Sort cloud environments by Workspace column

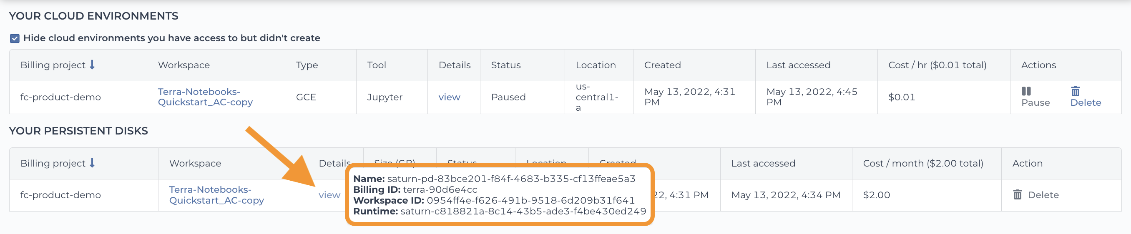(x=183, y=65)
